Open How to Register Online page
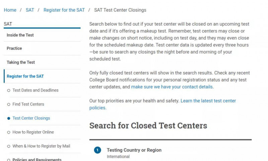This screenshot has width=268, height=161. coord(33,132)
